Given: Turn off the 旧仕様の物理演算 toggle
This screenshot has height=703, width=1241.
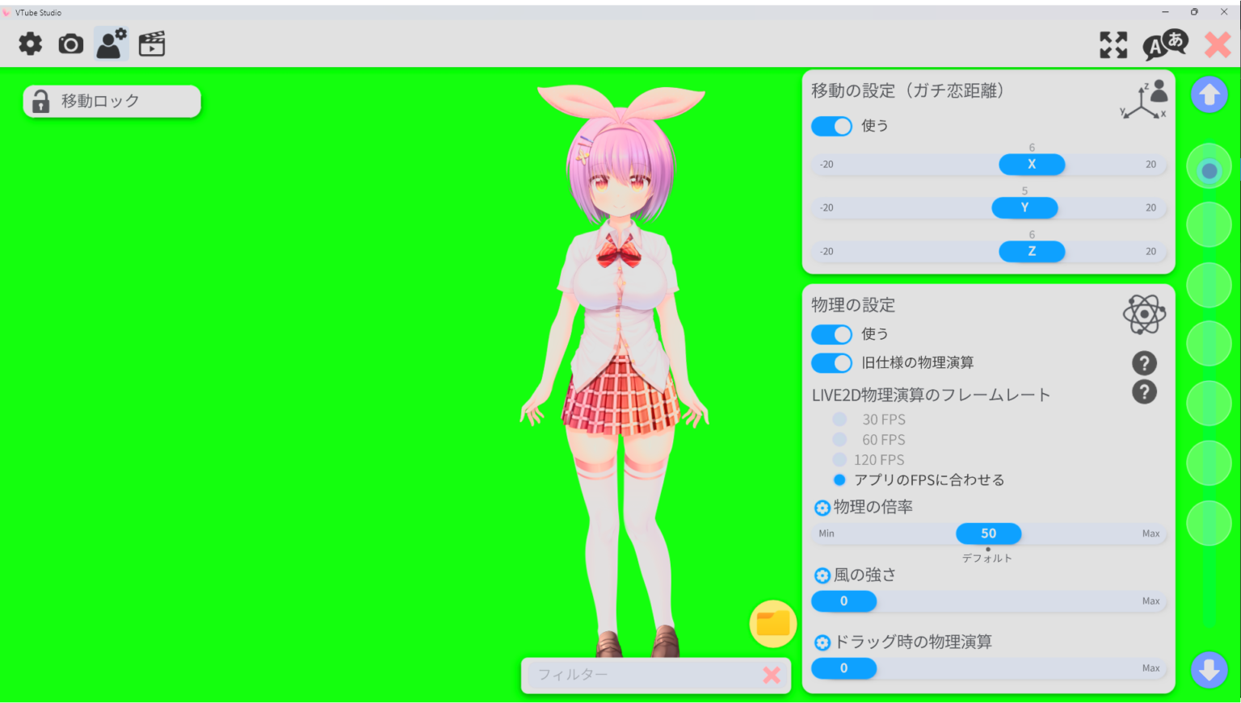Looking at the screenshot, I should click(x=831, y=362).
